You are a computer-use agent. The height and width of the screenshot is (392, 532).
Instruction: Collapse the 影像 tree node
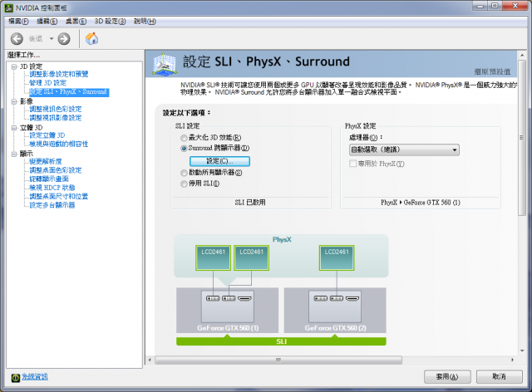click(x=14, y=101)
